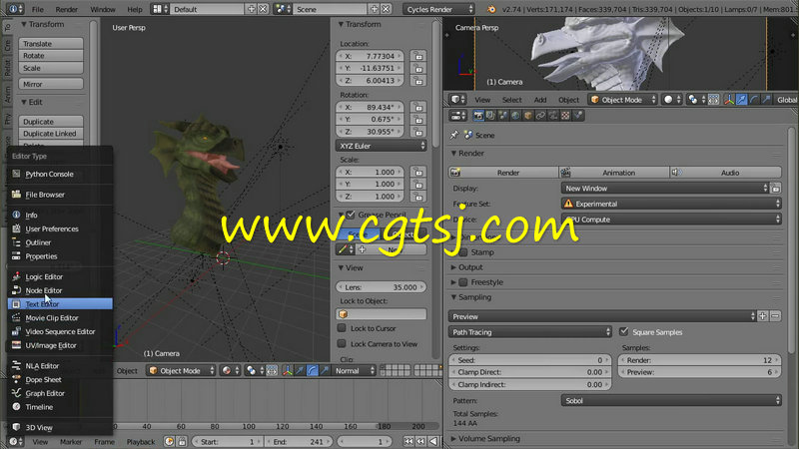This screenshot has width=799, height=449.
Task: Pick UV/Image Editor from the menu
Action: click(60, 345)
